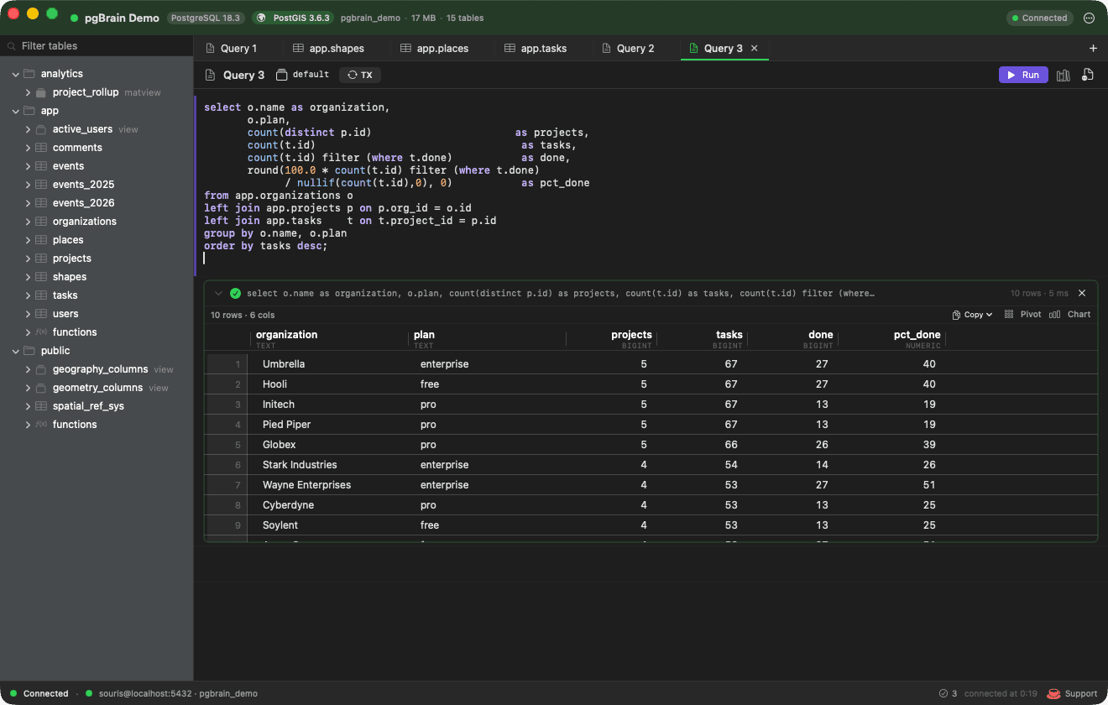Open the saved queries library icon
The height and width of the screenshot is (705, 1108).
coord(1064,75)
